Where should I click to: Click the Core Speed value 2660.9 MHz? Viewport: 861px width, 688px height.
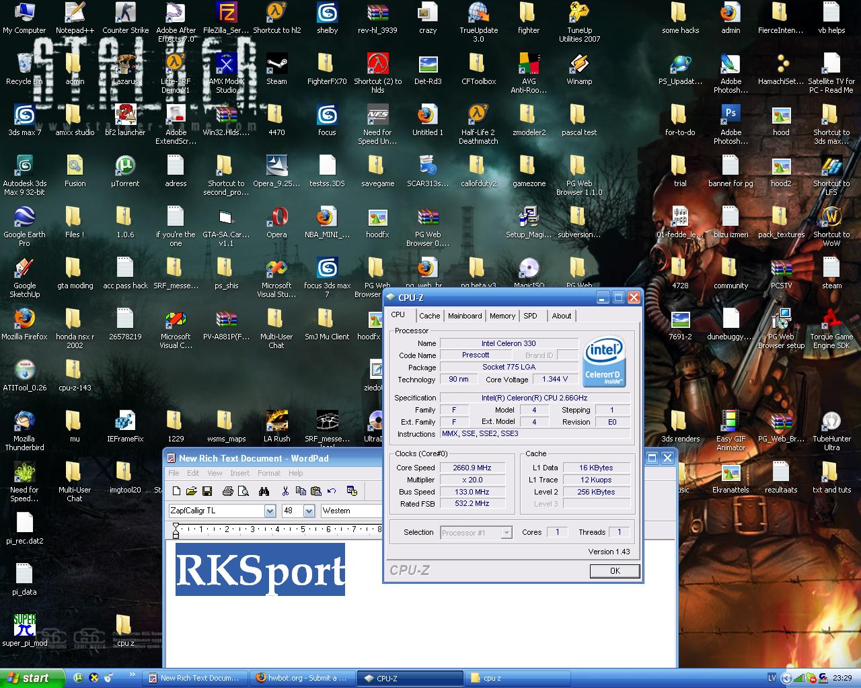pyautogui.click(x=472, y=468)
